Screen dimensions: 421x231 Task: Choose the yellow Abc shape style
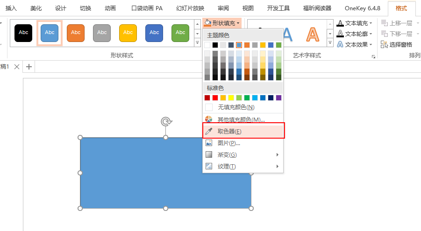[x=128, y=33]
